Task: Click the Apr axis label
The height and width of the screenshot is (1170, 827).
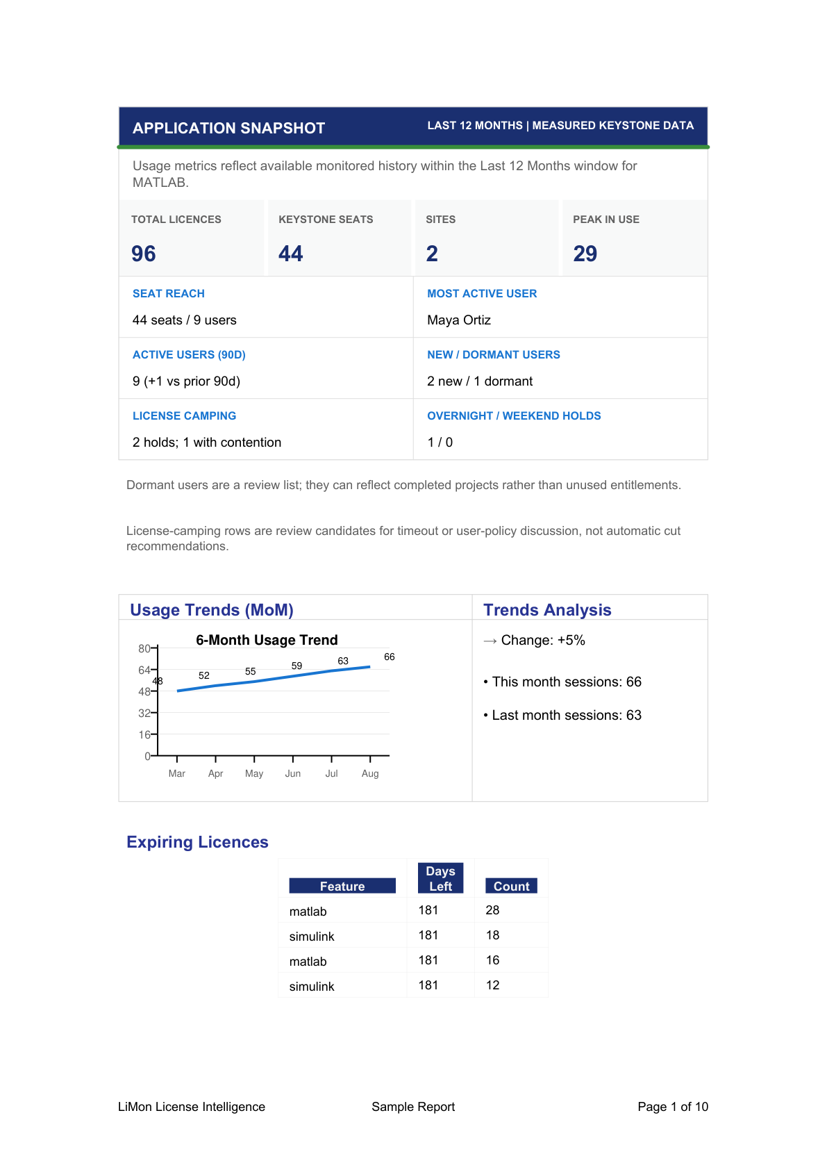Action: click(x=216, y=773)
